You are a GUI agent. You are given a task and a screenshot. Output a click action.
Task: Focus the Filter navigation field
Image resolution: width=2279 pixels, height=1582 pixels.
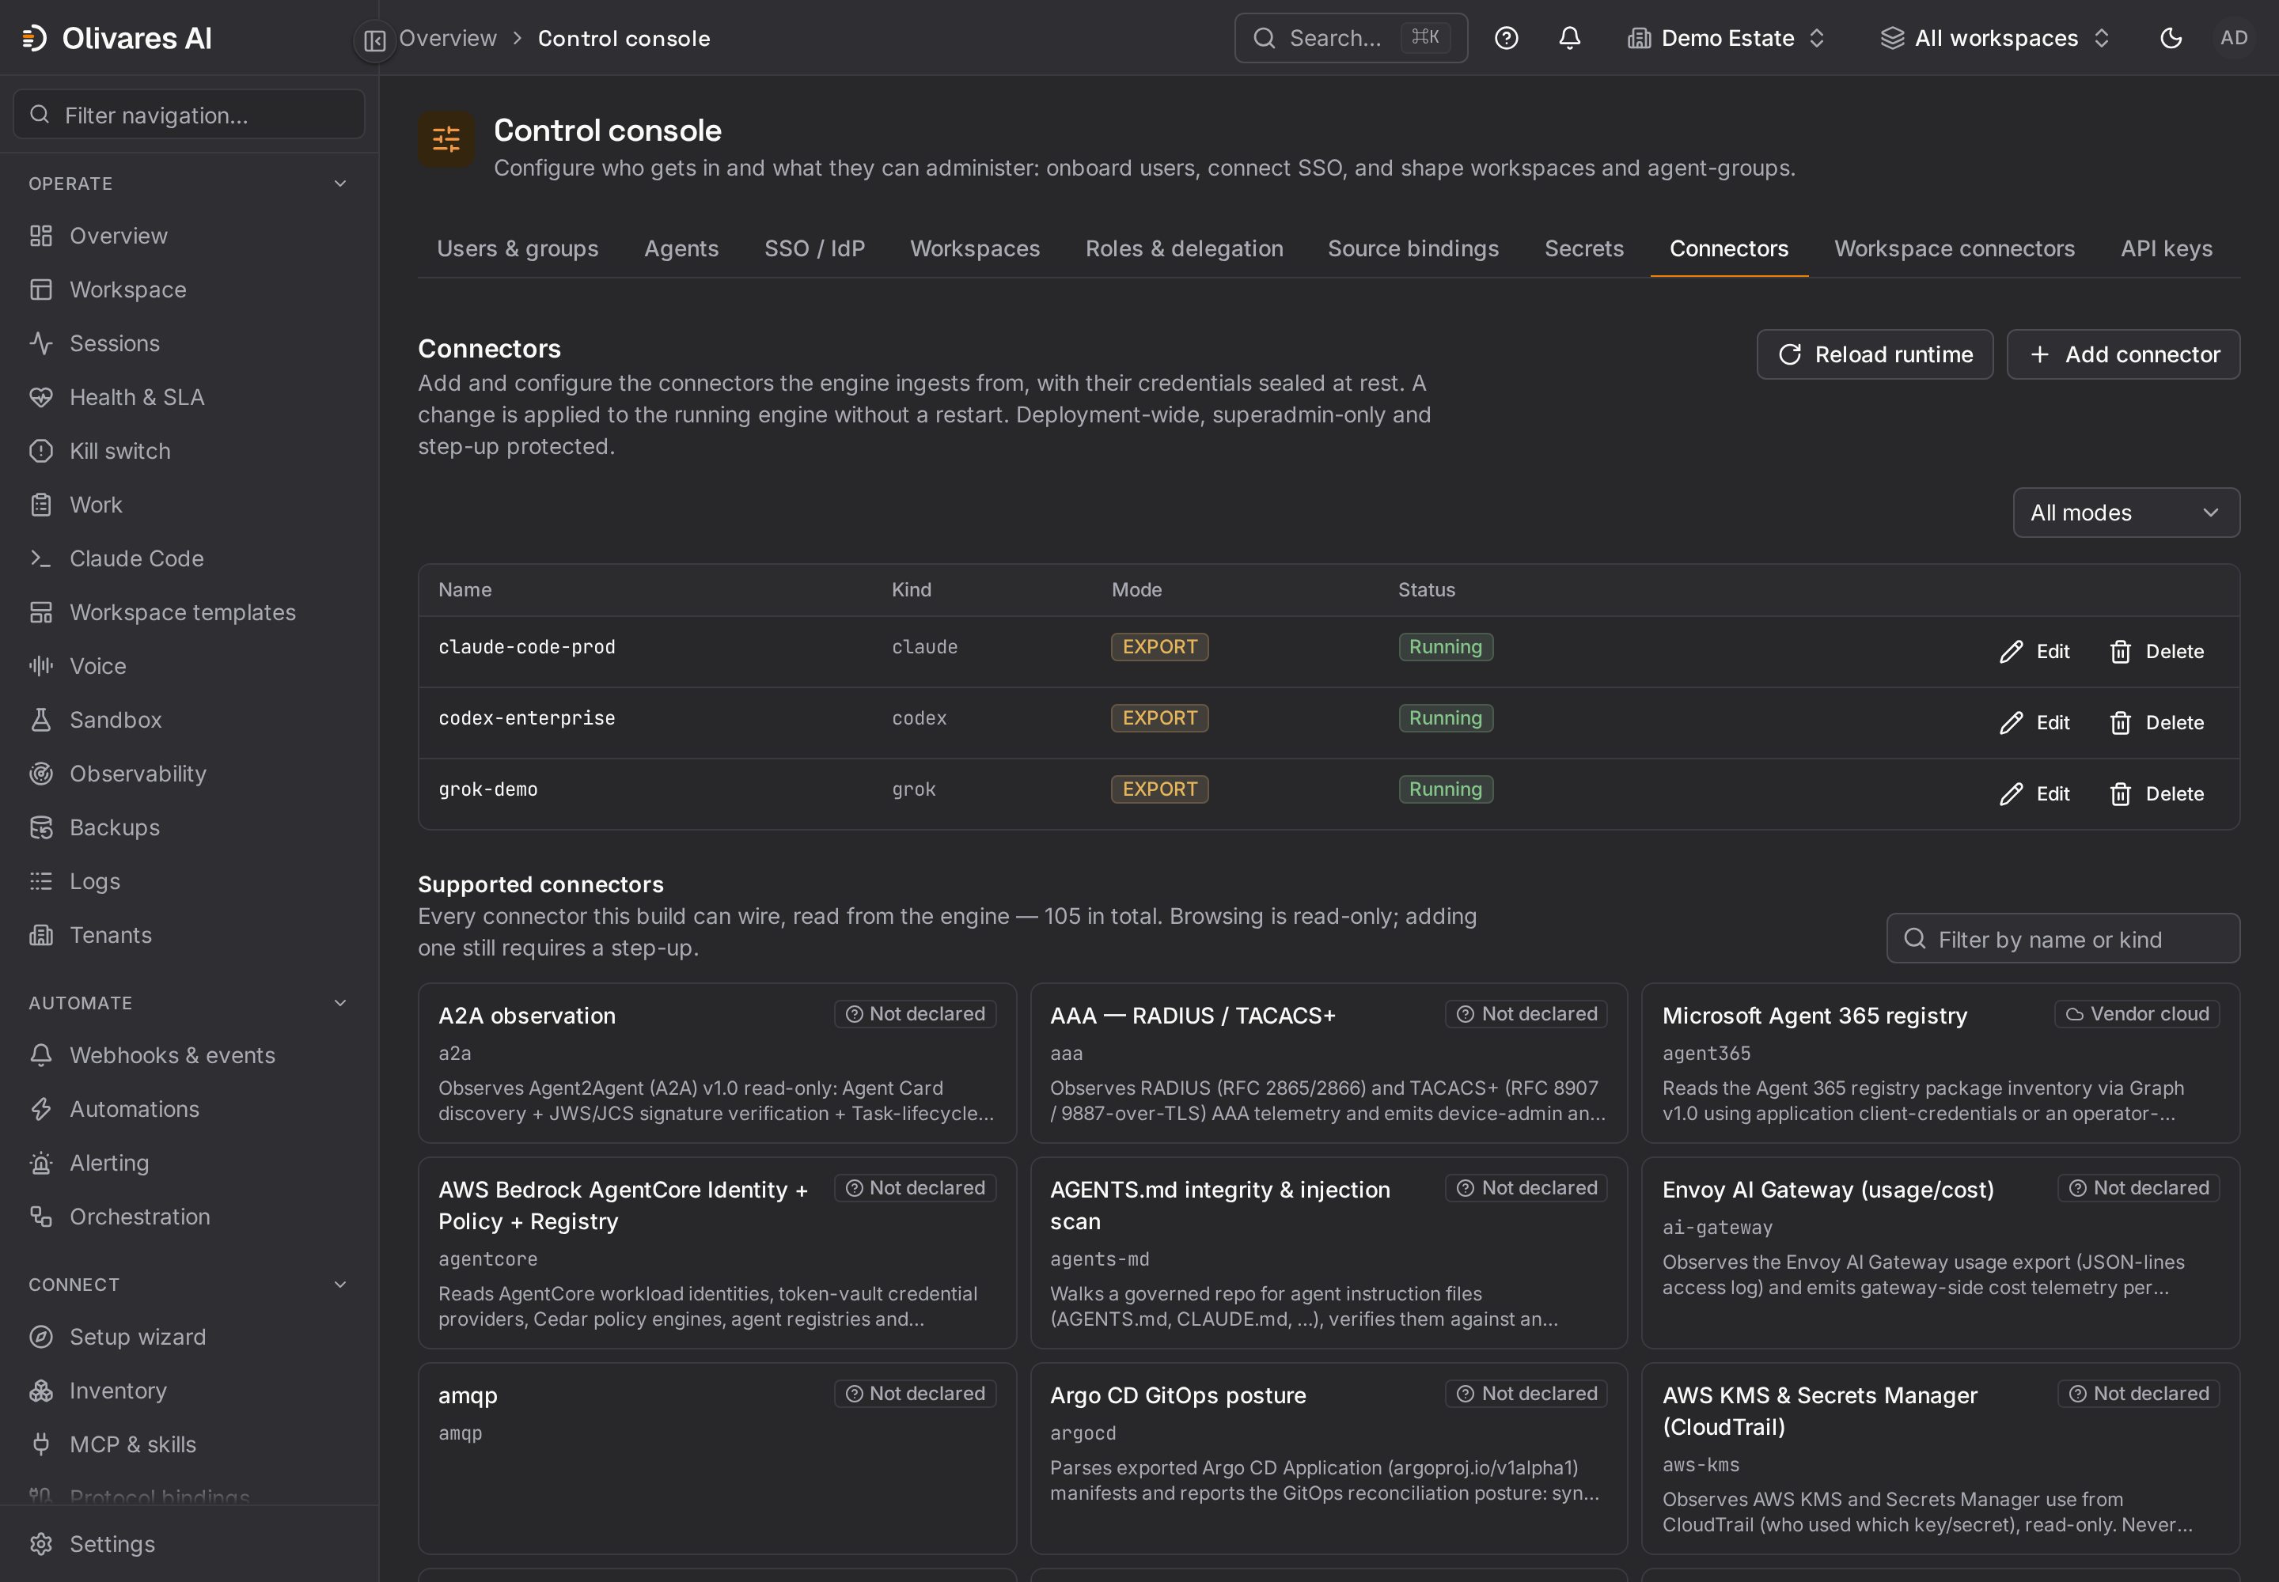point(188,115)
